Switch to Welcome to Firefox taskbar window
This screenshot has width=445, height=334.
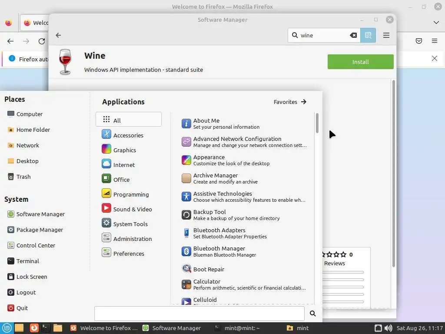(x=104, y=328)
